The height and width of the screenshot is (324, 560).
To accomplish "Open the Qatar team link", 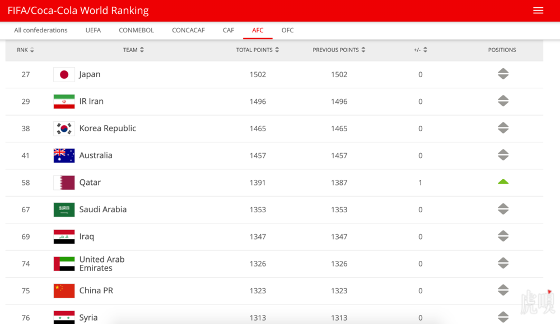I will click(90, 183).
